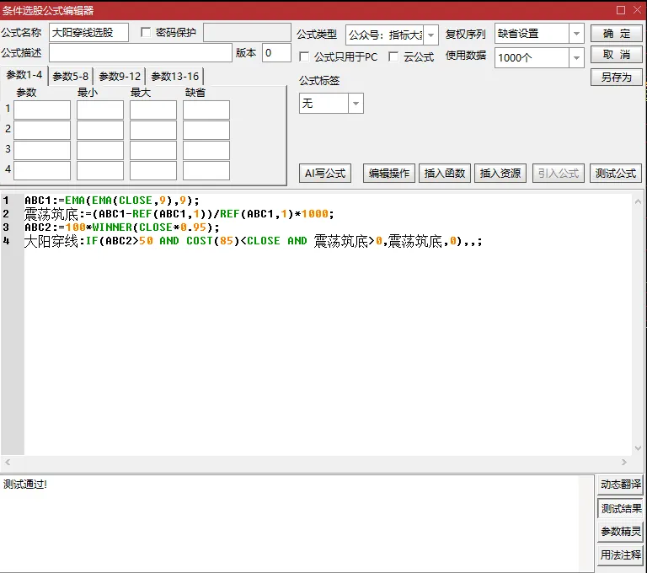This screenshot has width=647, height=573.
Task: Click the password field beside 密码保护
Action: [247, 32]
